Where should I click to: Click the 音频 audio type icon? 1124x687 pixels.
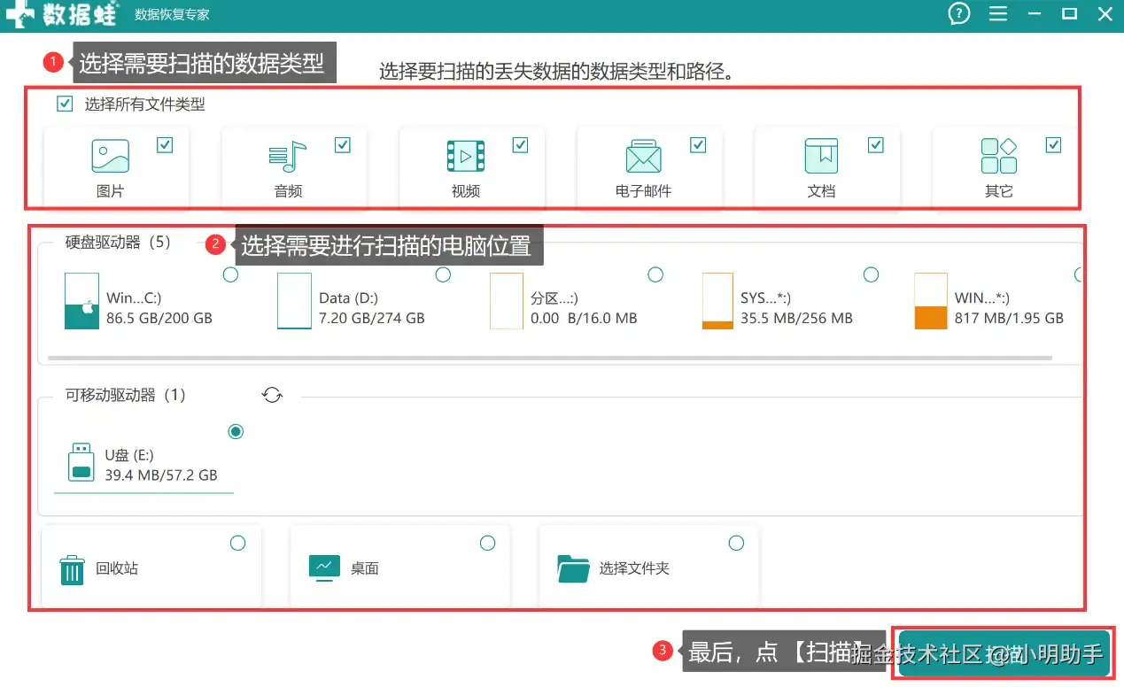287,157
